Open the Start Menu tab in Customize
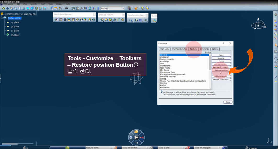This screenshot has height=149, width=278. point(165,49)
